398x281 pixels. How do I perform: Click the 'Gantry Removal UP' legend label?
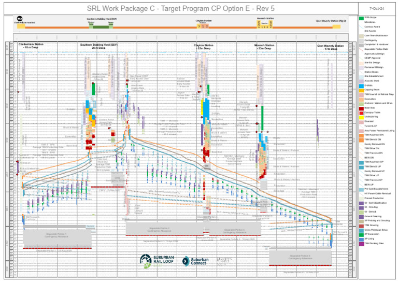(x=374, y=171)
